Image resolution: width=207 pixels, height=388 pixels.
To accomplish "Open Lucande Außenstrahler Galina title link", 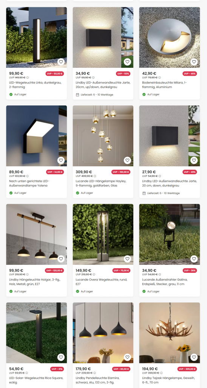I will pos(165,282).
